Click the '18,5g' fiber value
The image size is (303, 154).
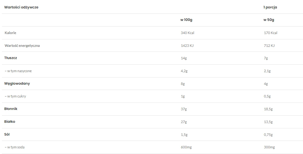click(x=268, y=109)
